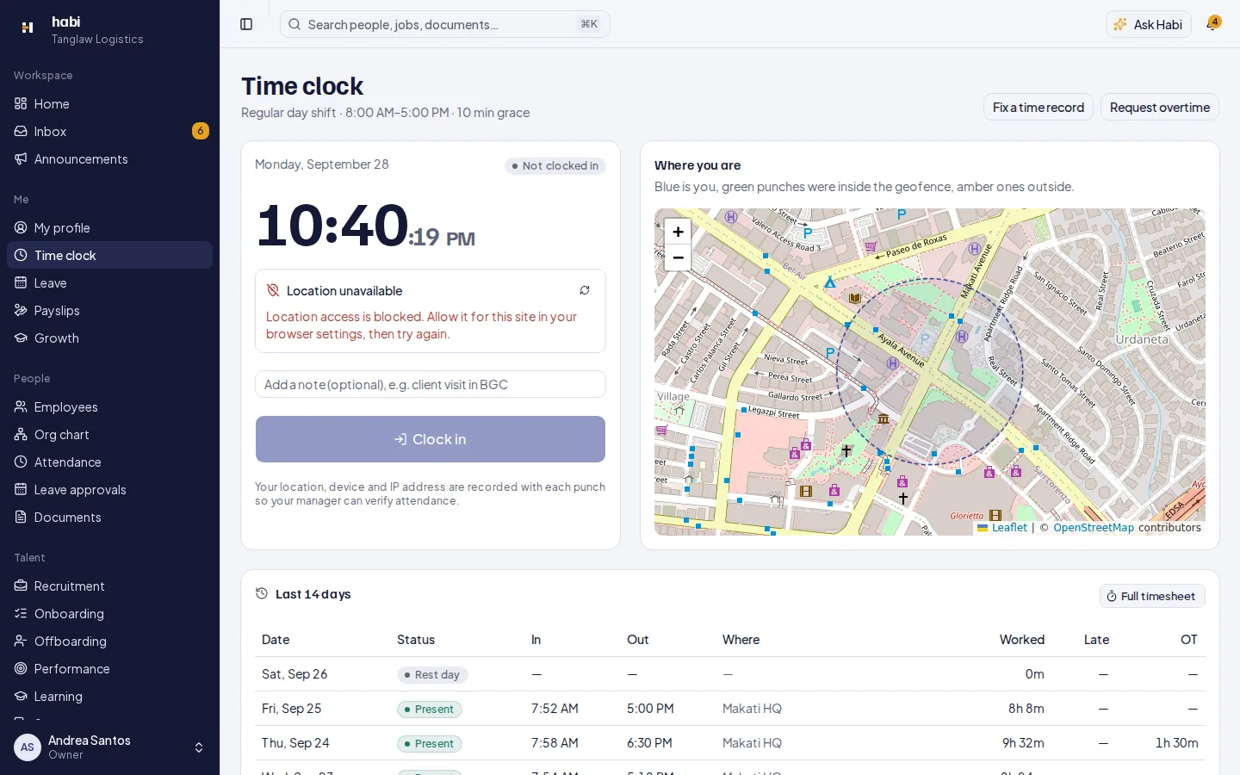Image resolution: width=1240 pixels, height=775 pixels.
Task: Open Offboarding section
Action: coord(109,641)
